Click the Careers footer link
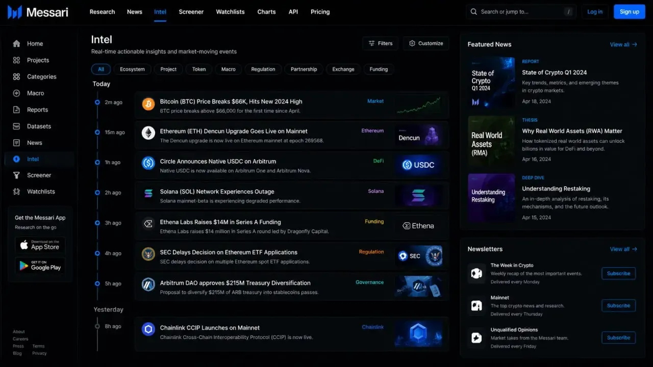The height and width of the screenshot is (367, 653). (x=20, y=339)
